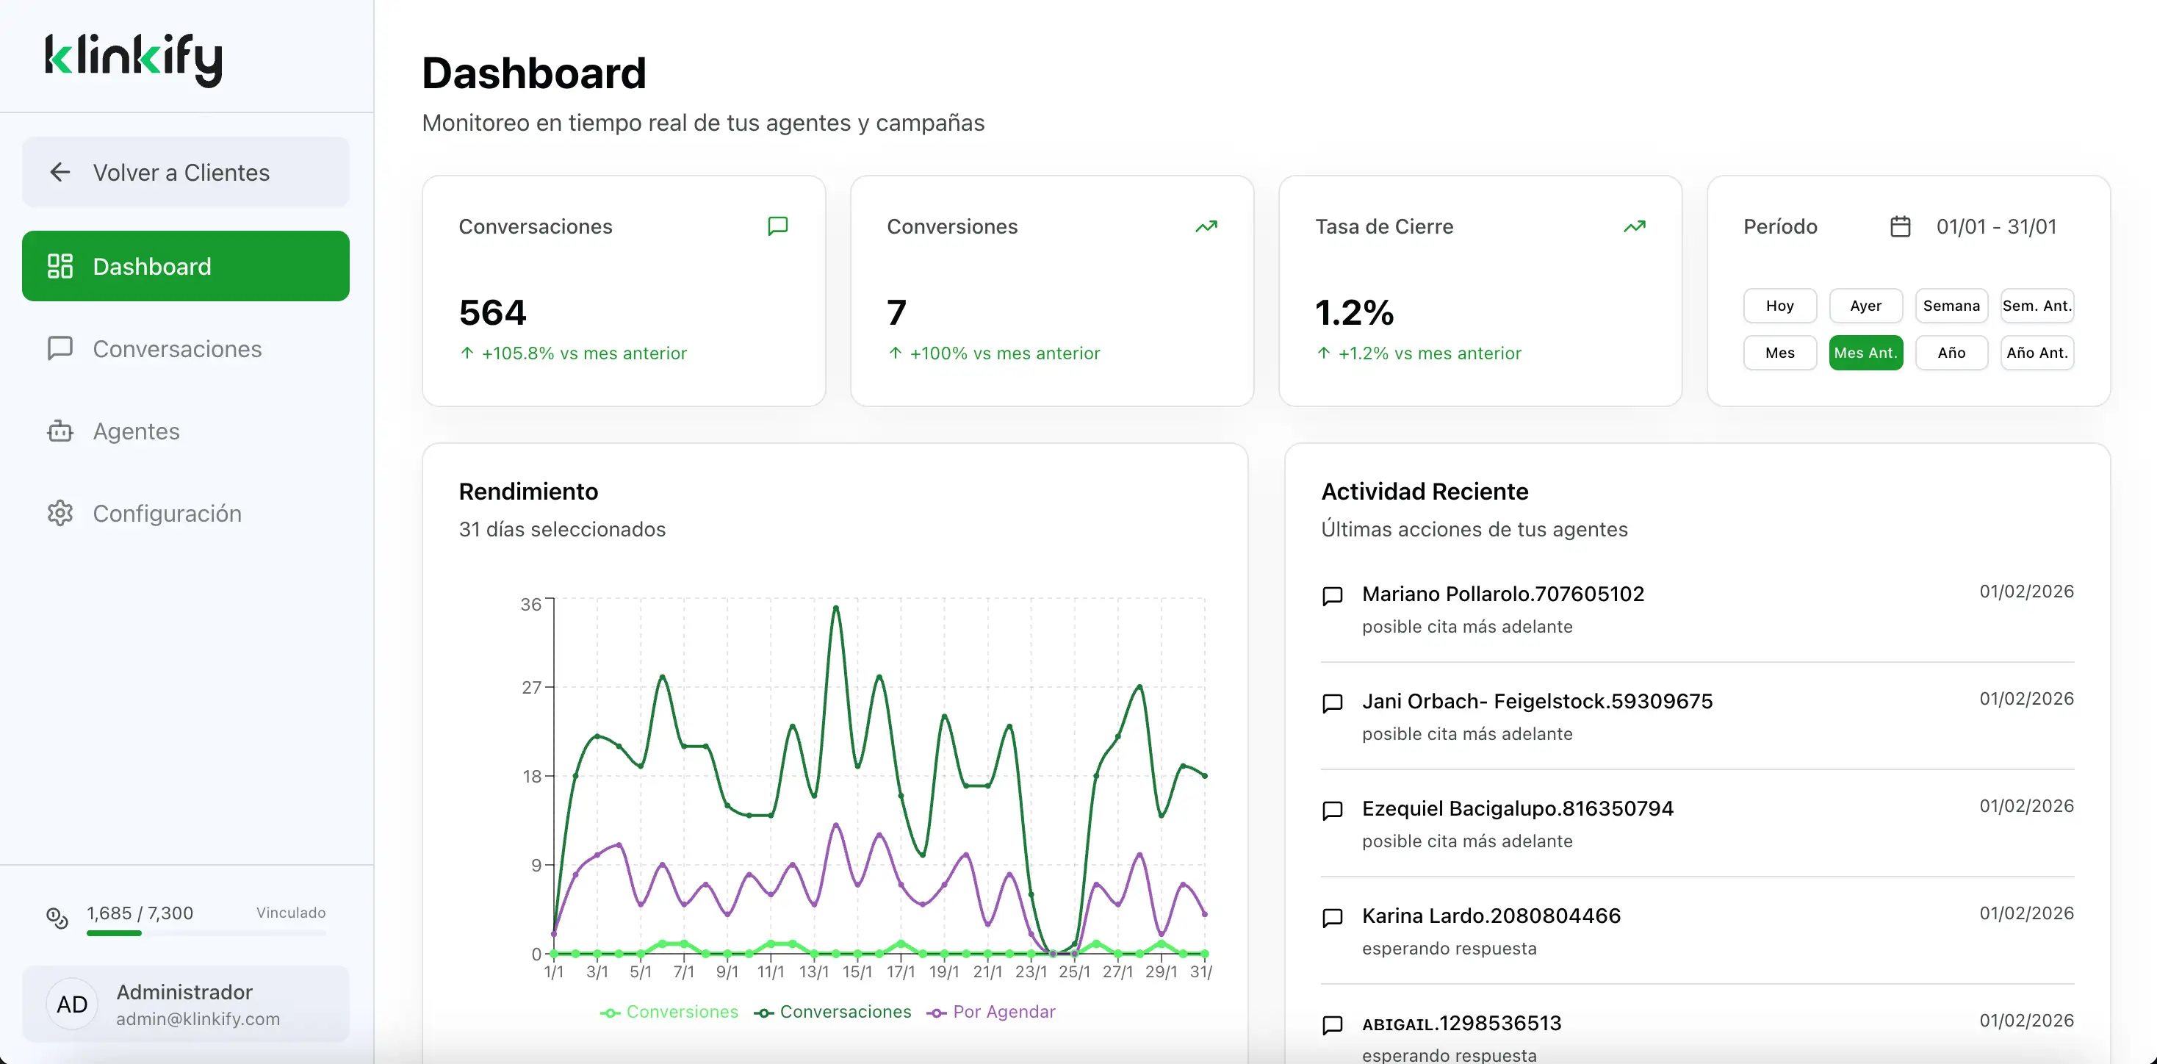Click the Configuración gear icon
The image size is (2157, 1064).
(60, 514)
